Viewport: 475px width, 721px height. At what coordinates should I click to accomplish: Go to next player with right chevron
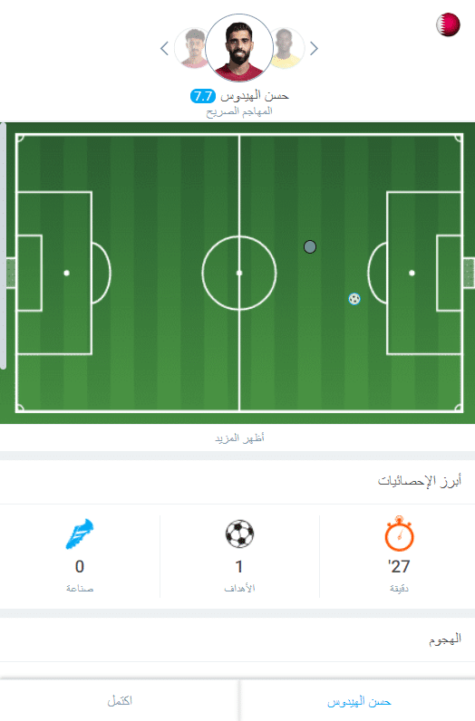click(314, 48)
